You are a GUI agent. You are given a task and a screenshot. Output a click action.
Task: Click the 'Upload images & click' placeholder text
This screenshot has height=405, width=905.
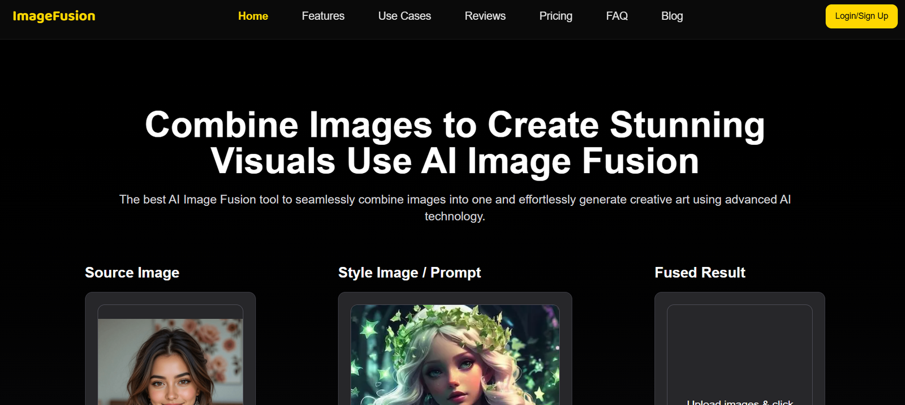coord(739,402)
